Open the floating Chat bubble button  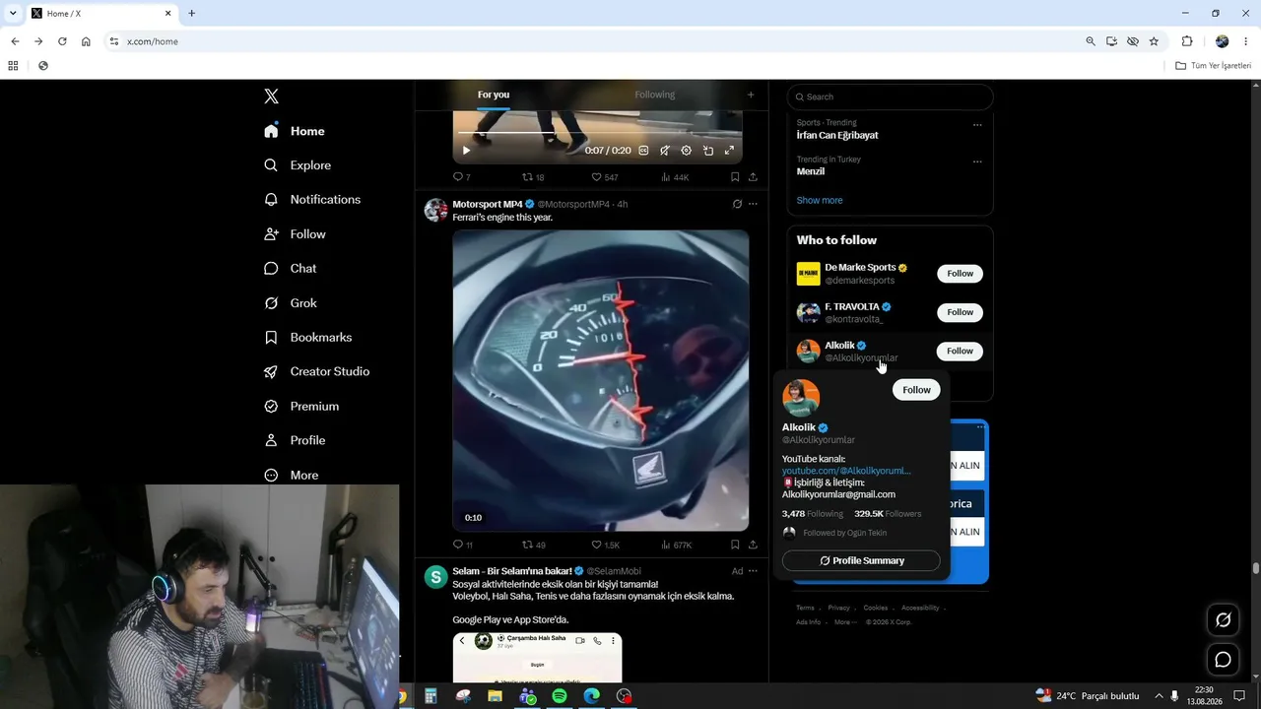pyautogui.click(x=1223, y=660)
